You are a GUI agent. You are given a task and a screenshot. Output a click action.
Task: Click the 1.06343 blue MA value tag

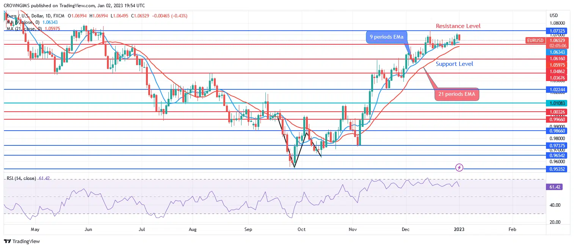(x=556, y=52)
